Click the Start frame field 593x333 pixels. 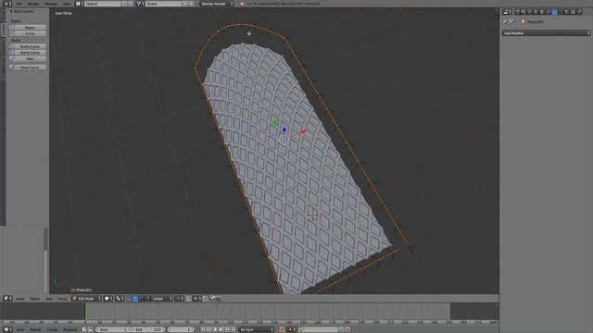113,329
